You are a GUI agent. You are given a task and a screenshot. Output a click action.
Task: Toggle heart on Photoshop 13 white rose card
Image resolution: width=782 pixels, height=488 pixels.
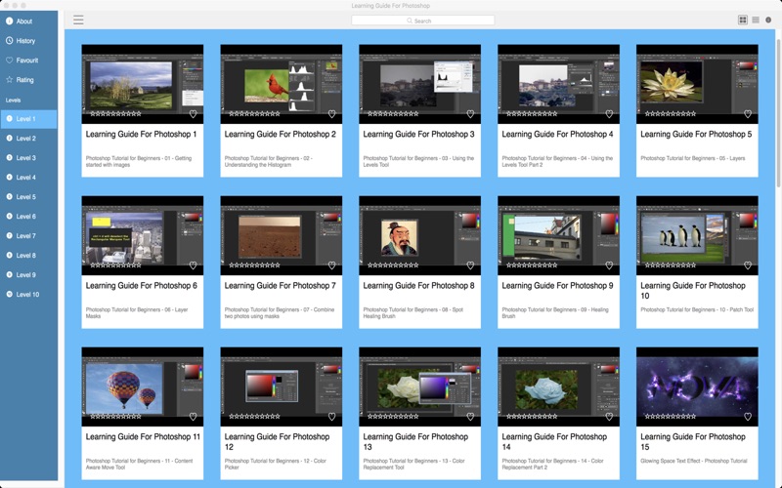(x=470, y=417)
